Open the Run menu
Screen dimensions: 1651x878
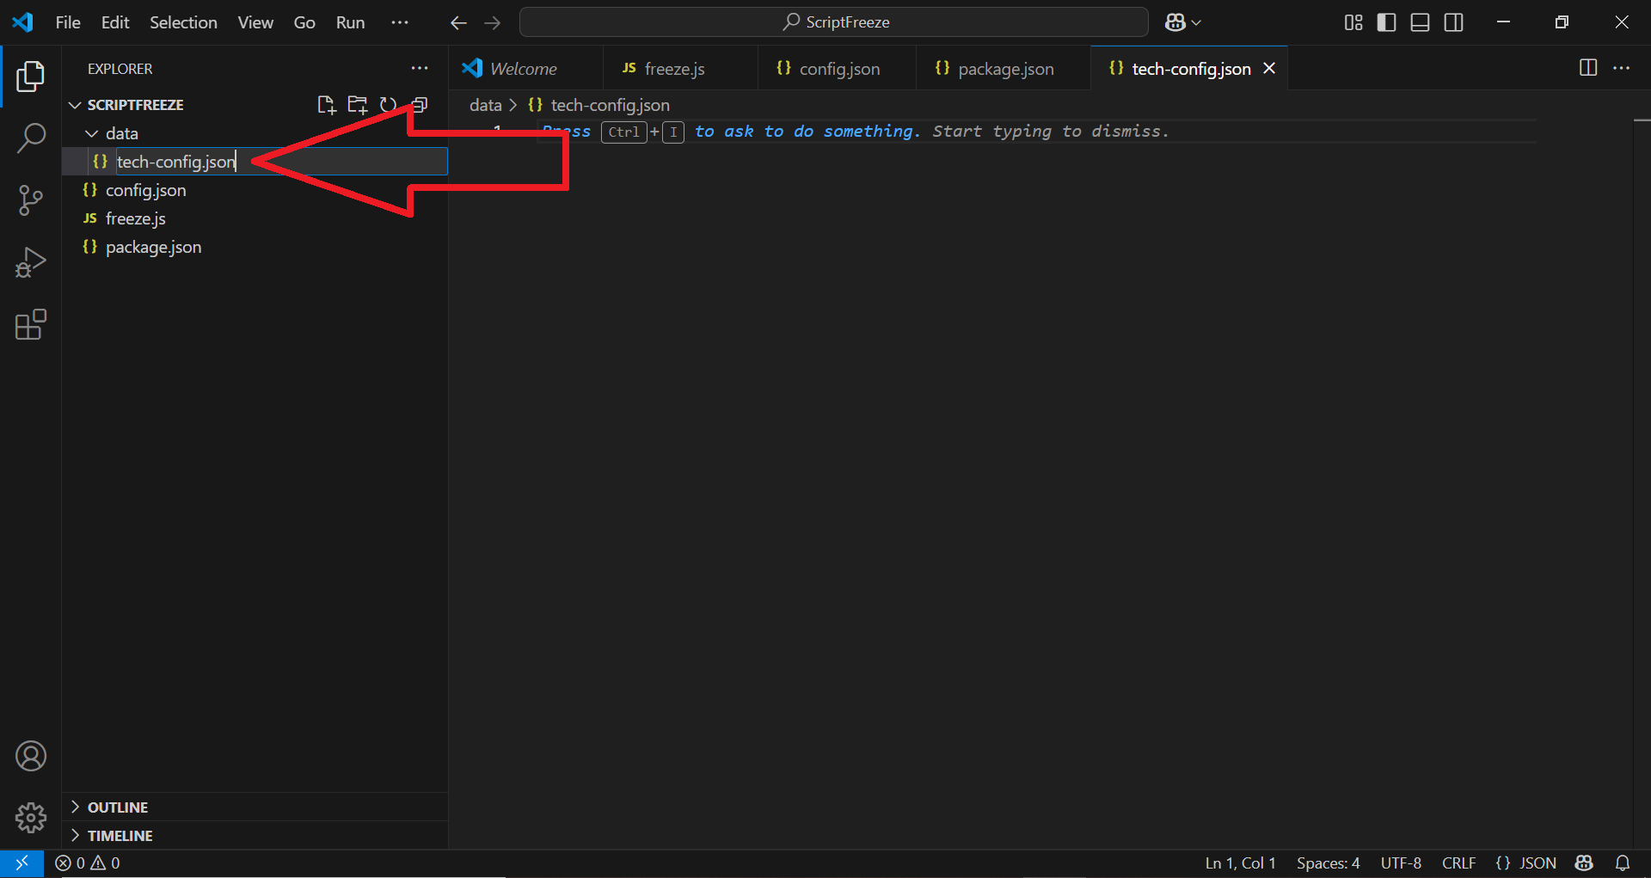tap(350, 22)
